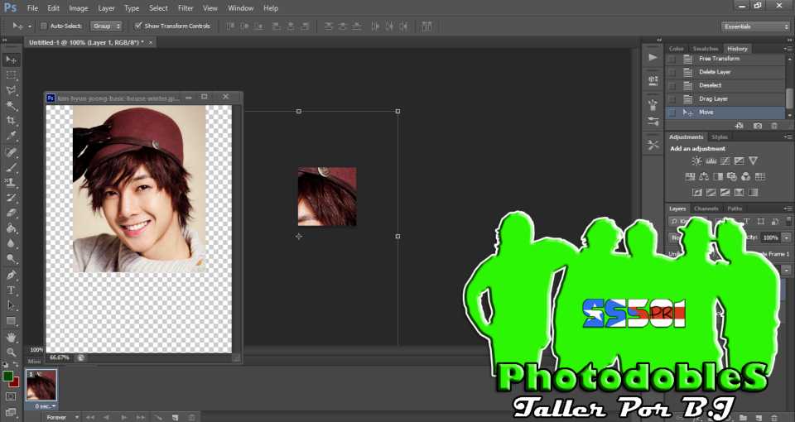
Task: Select the Polygonal Lasso tool
Action: point(11,90)
